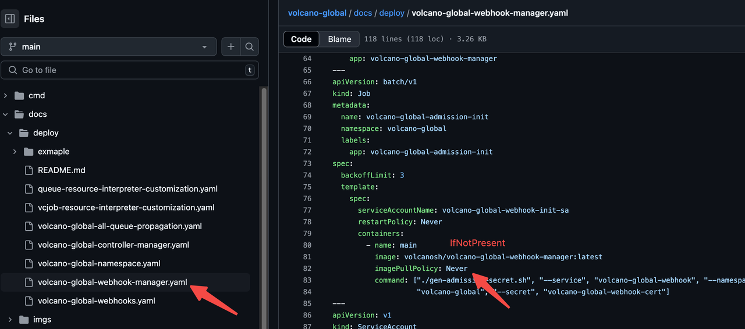Switch to the Blame view tab
The image size is (745, 329).
click(339, 39)
